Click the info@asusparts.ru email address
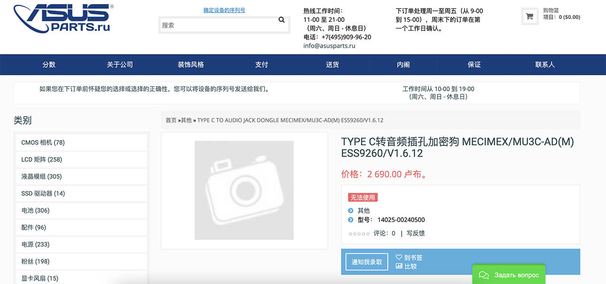Image resolution: width=606 pixels, height=284 pixels. 329,46
